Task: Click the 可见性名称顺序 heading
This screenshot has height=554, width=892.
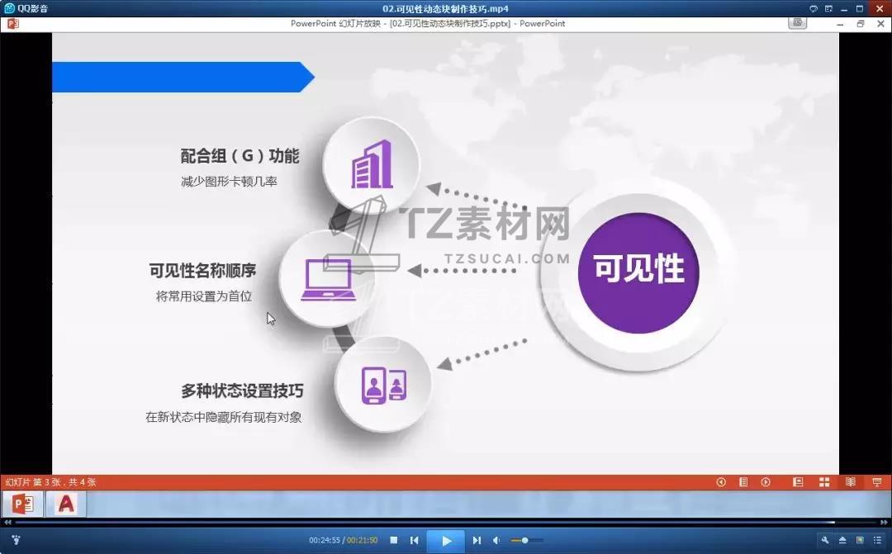Action: click(x=202, y=270)
